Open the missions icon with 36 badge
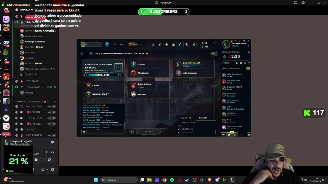Screen dimensions: 328x184 pyautogui.click(x=230, y=134)
